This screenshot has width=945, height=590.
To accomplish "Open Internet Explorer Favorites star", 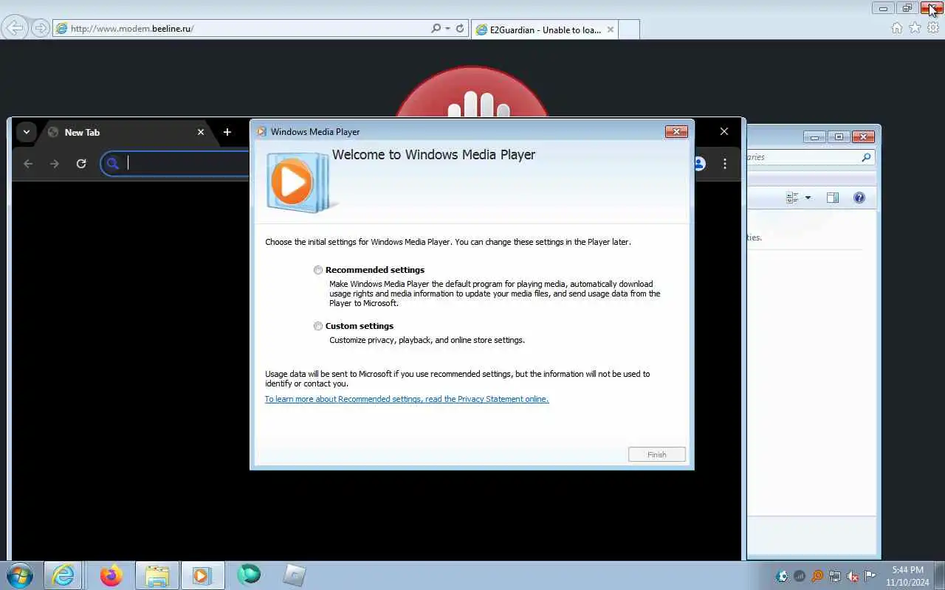I will 915,28.
